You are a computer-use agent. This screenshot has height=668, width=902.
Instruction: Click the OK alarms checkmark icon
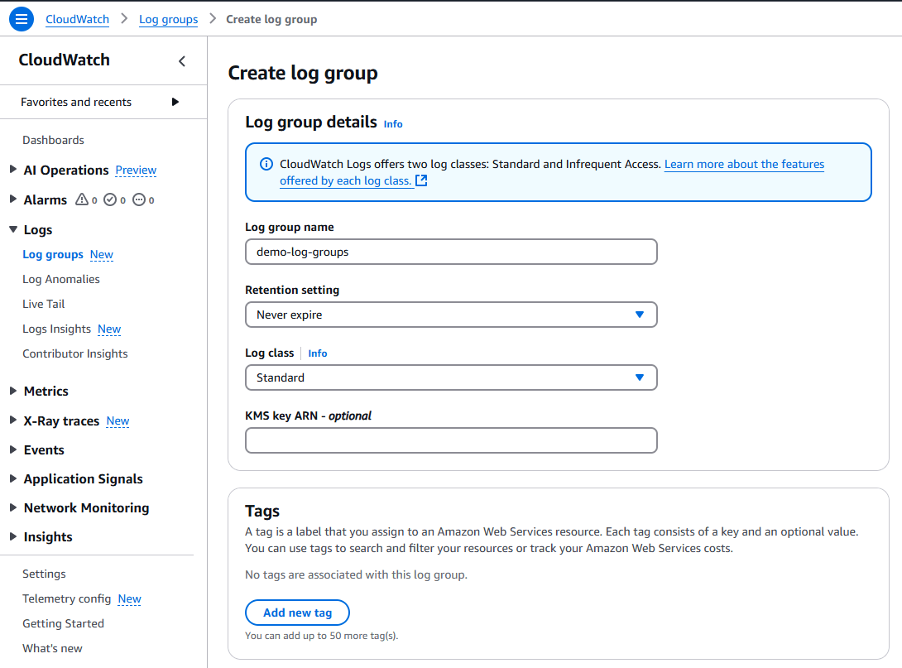(112, 199)
